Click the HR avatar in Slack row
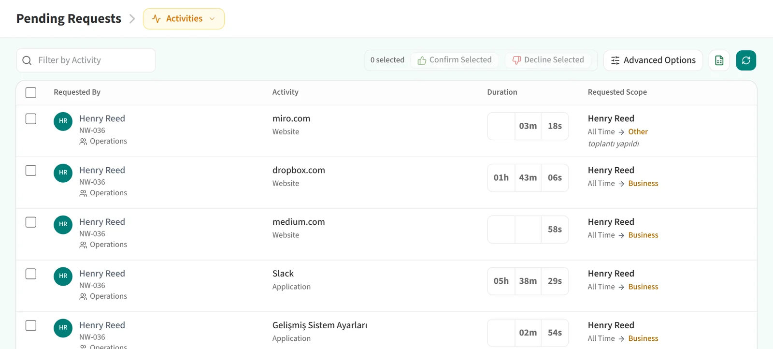The width and height of the screenshot is (773, 349). (x=63, y=276)
